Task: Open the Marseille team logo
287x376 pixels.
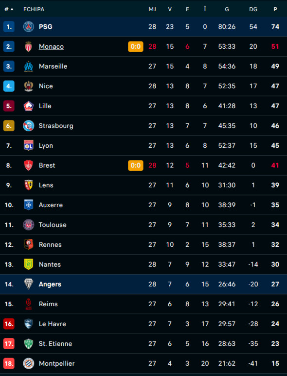Action: coord(29,66)
